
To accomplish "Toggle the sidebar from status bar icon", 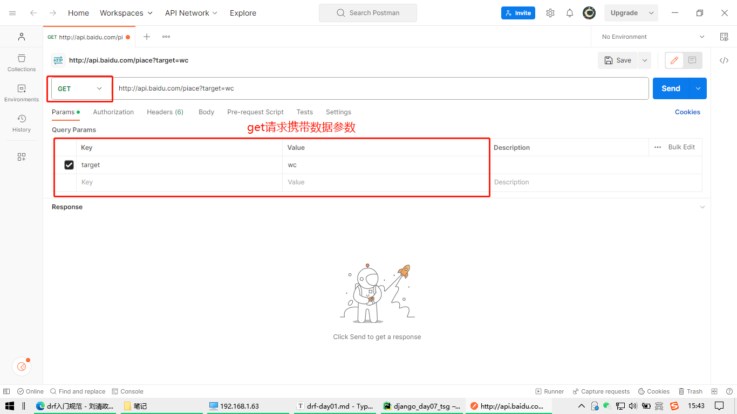I will tap(6, 391).
